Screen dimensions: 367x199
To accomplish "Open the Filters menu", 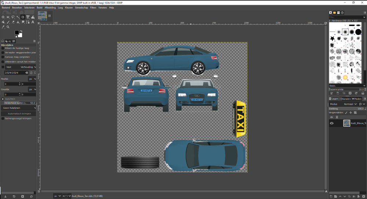I will click(93, 7).
